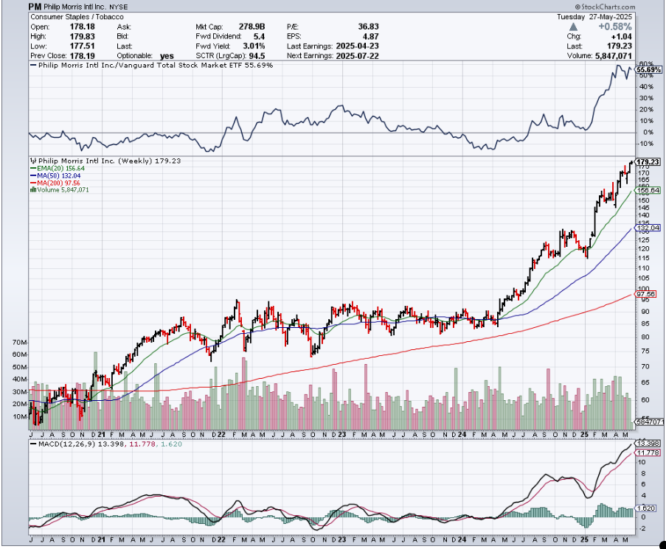Click the blue MA(50) legend line marker

tap(33, 175)
